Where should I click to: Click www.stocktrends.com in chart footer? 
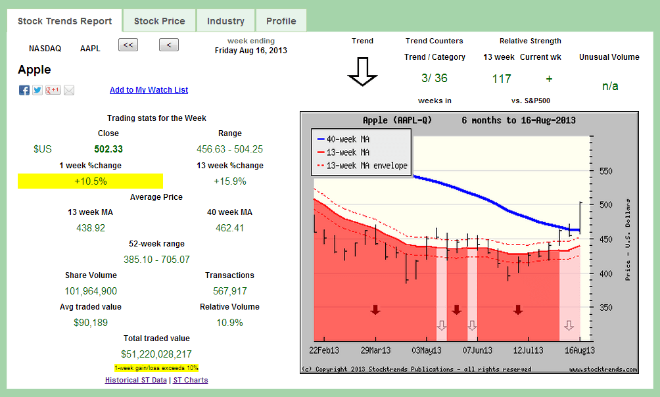pyautogui.click(x=603, y=369)
